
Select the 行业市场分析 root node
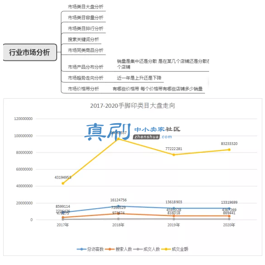tap(30, 52)
